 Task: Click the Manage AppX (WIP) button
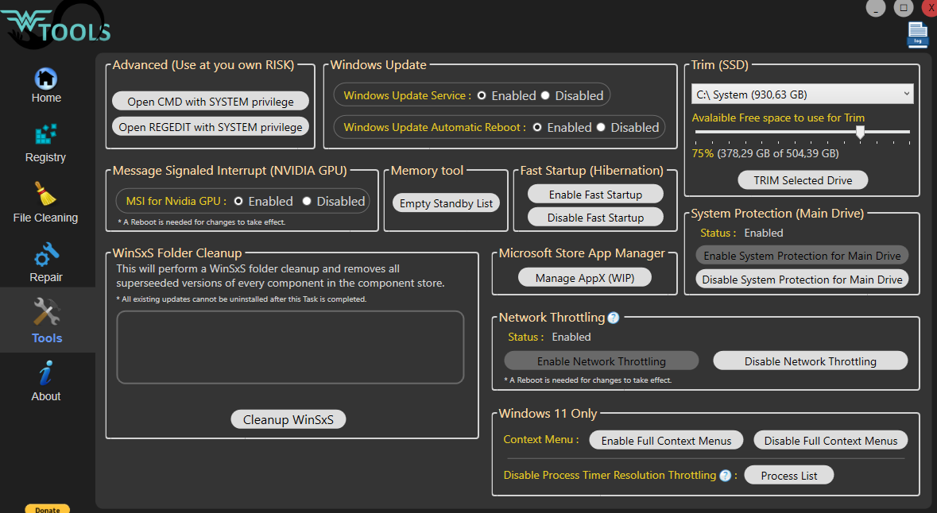(584, 278)
